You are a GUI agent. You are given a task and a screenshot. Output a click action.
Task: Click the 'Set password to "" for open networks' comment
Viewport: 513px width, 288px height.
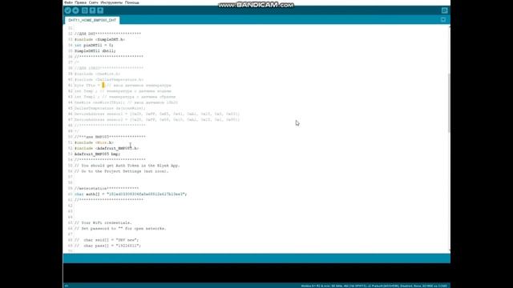[120, 229]
